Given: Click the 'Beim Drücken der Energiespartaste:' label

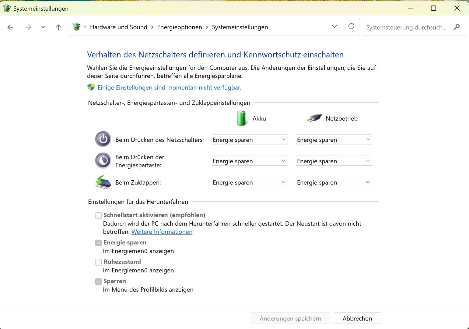Looking at the screenshot, I should 140,161.
